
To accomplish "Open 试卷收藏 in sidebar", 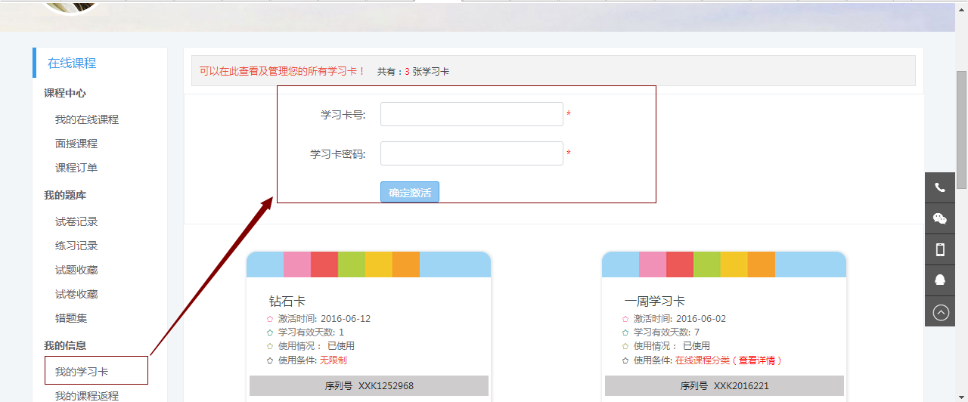I will click(76, 294).
